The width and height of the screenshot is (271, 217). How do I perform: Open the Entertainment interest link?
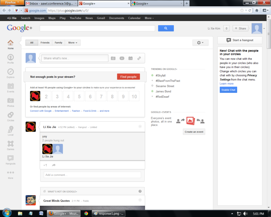point(62,111)
